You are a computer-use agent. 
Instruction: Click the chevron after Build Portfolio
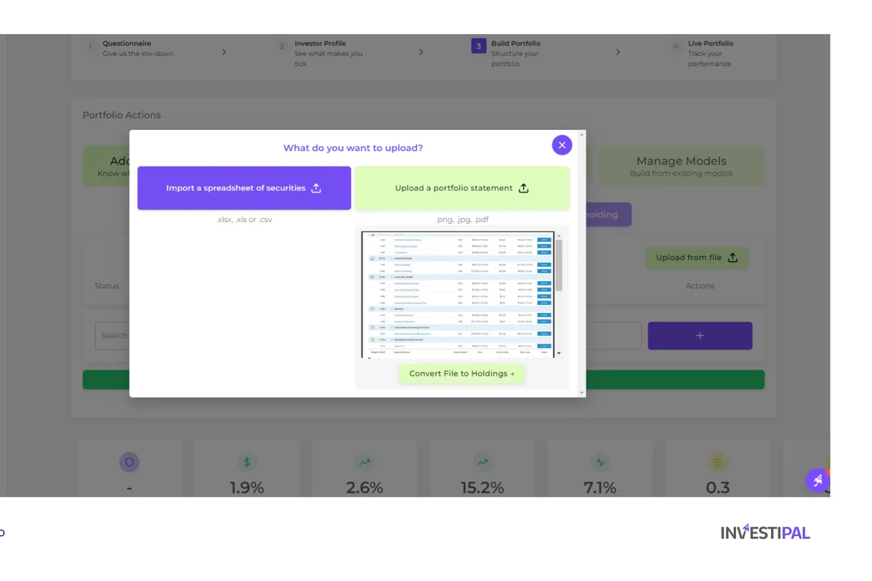tap(618, 52)
